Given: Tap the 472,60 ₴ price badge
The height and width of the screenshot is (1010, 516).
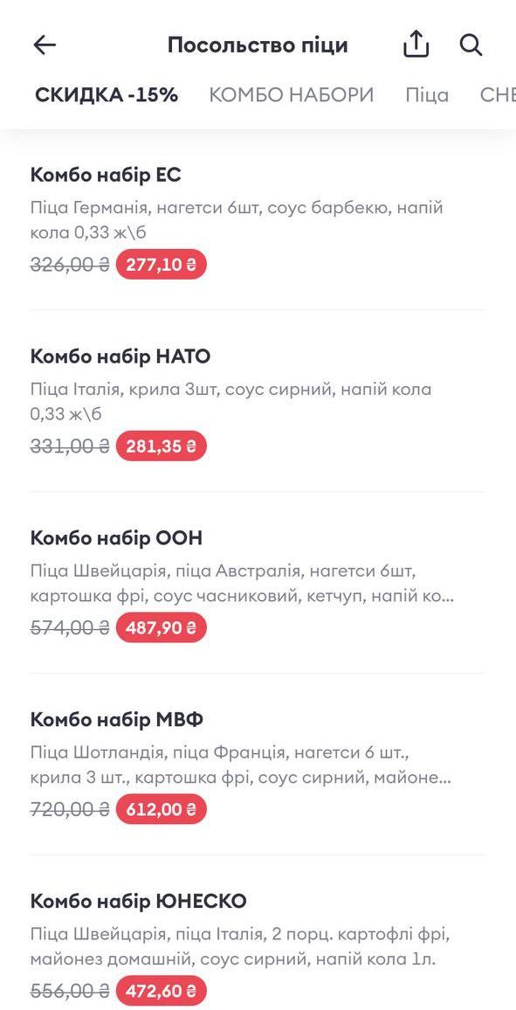Looking at the screenshot, I should pyautogui.click(x=161, y=992).
